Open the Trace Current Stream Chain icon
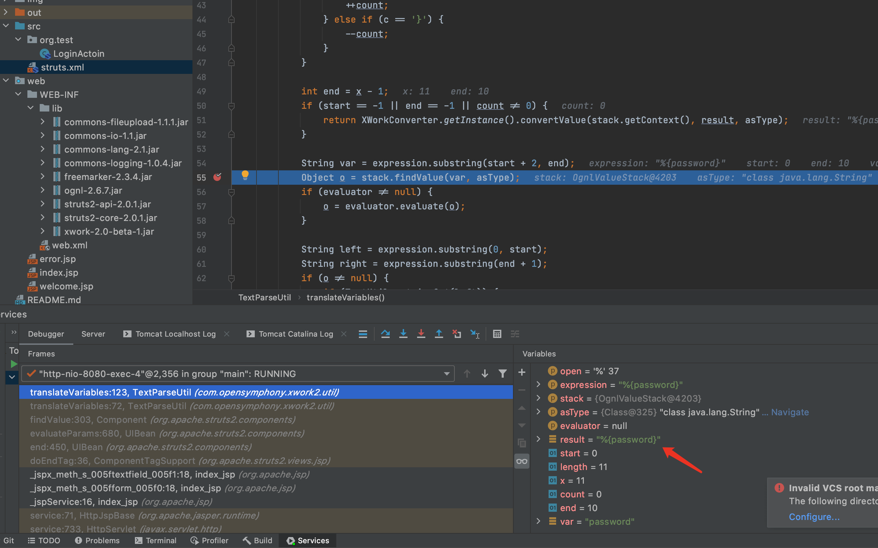 515,334
